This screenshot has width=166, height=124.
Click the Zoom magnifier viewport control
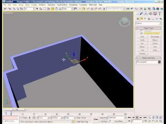click(149, 117)
